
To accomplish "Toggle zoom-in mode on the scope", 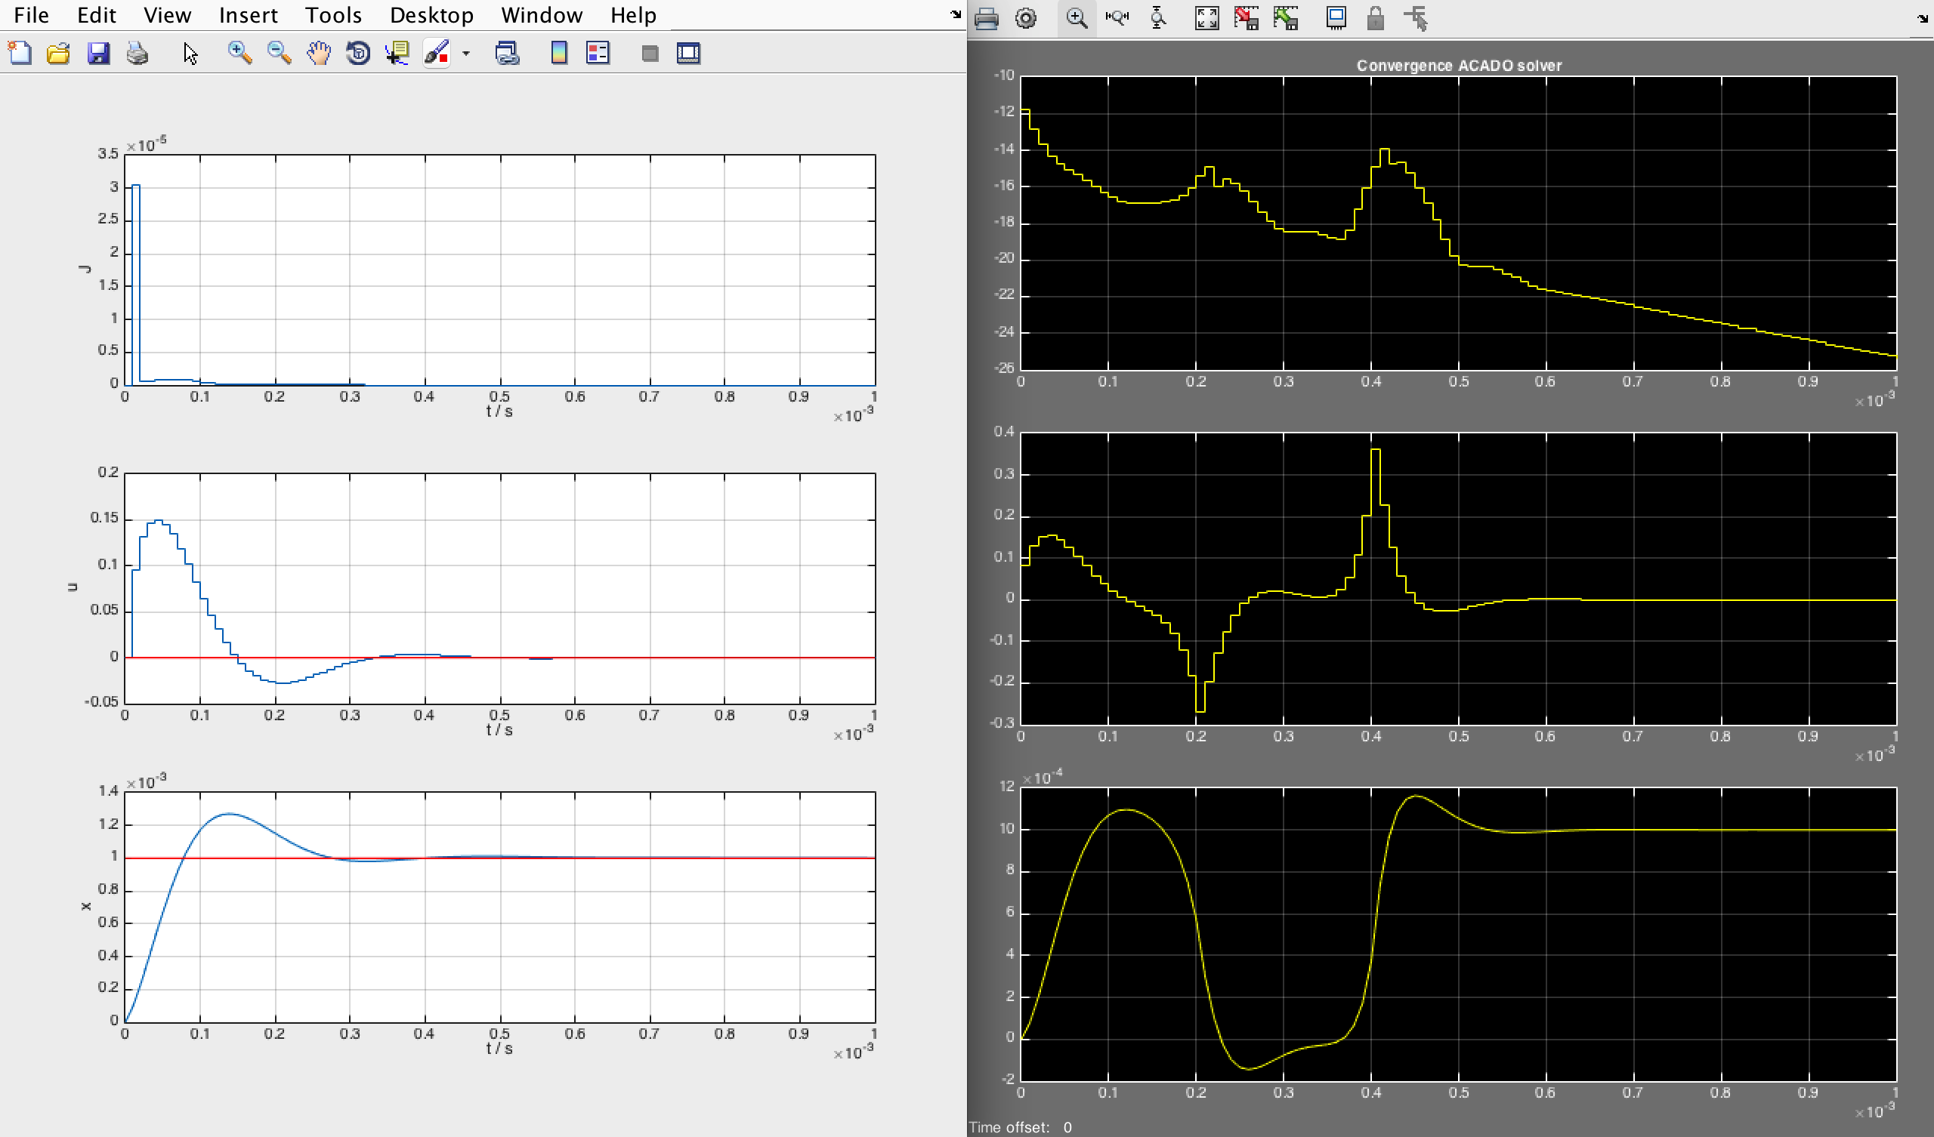I will [x=1077, y=17].
